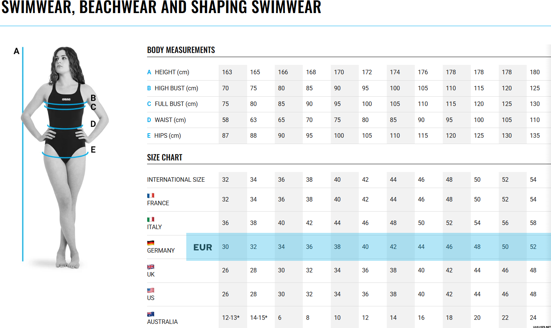Click the letter A height marker
Screen dimensions: 551x328
(x=16, y=51)
